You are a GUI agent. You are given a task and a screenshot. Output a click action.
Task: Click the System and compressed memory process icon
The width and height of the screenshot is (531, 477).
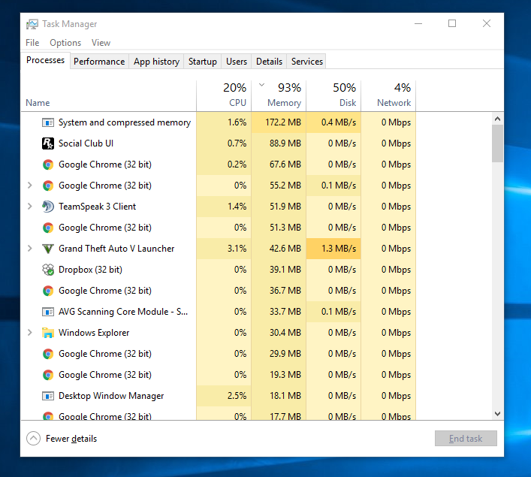point(48,122)
